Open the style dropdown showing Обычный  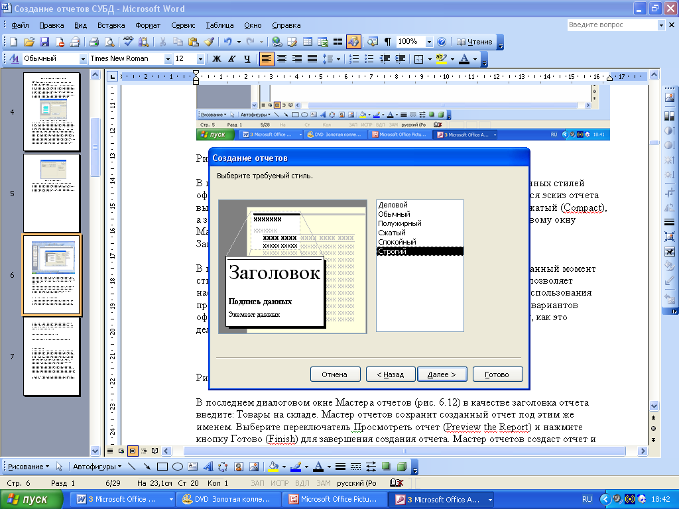83,59
